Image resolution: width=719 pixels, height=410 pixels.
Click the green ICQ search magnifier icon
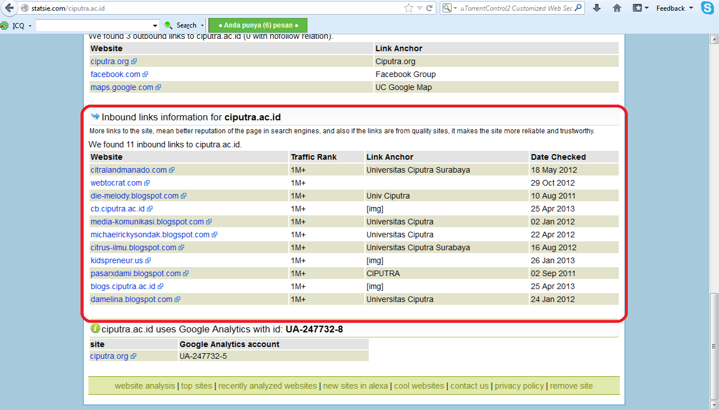click(168, 25)
